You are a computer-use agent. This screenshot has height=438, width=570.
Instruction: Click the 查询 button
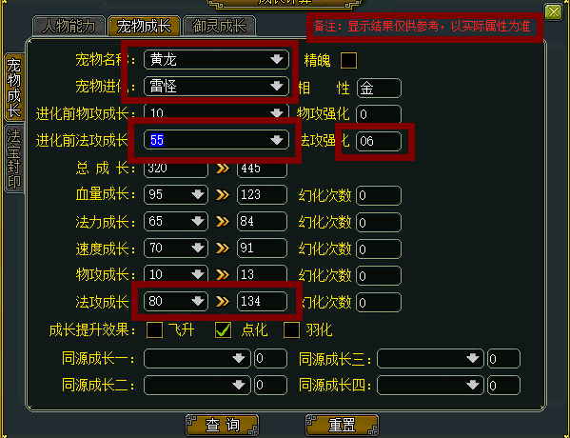coord(222,425)
